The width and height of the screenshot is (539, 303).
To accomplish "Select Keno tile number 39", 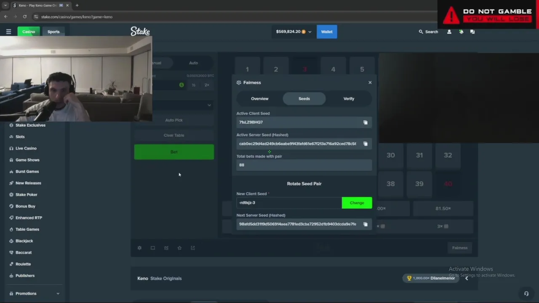I will [419, 184].
